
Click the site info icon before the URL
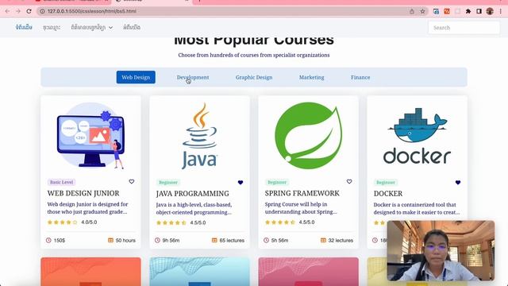click(x=42, y=11)
